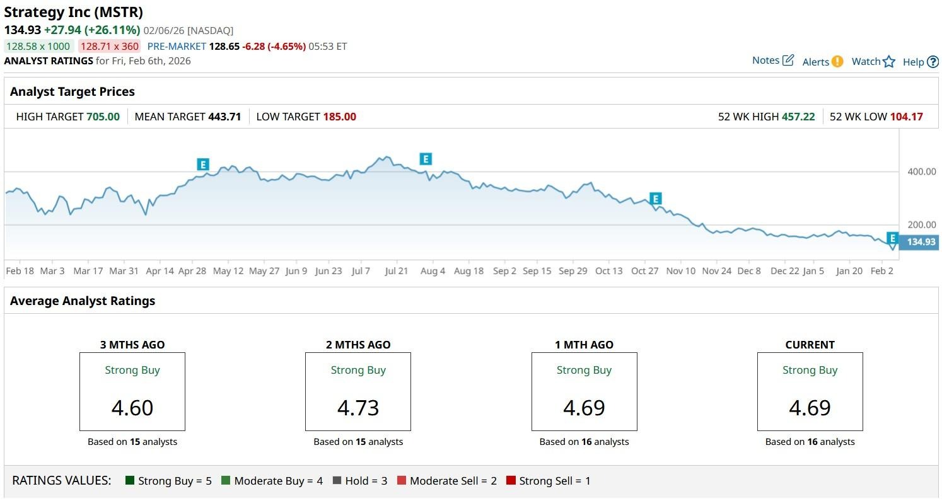Click the 4.69 score under CURRENT
The width and height of the screenshot is (942, 501).
click(x=810, y=408)
